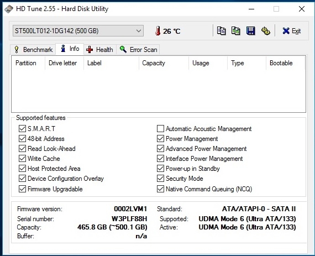Click serial number value W3PLF88H
Image resolution: width=315 pixels, height=256 pixels.
click(129, 218)
